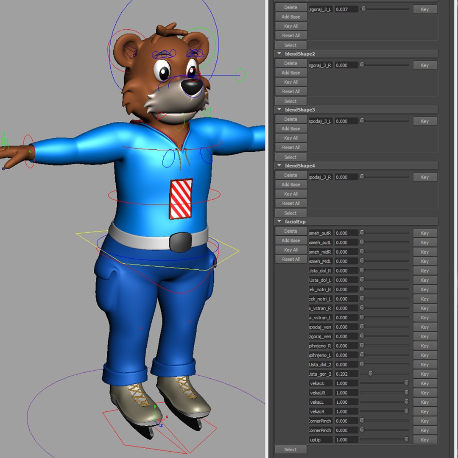Image resolution: width=458 pixels, height=458 pixels.
Task: Click Delete in the blendShape3 section
Action: (291, 119)
